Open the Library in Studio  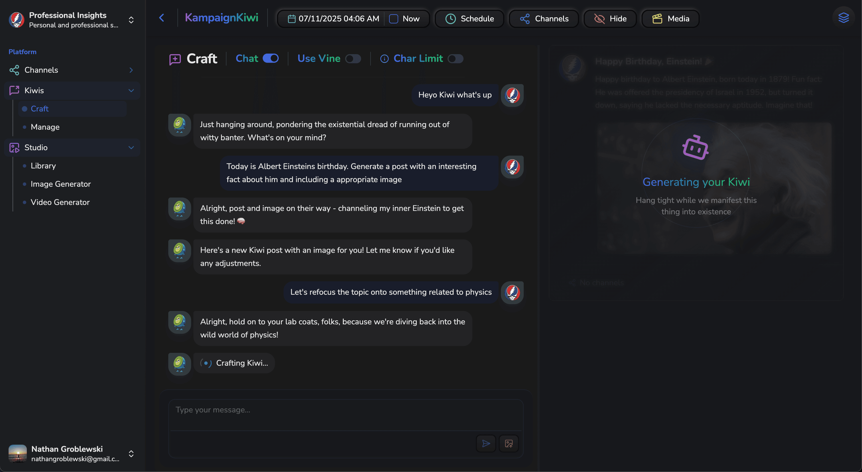pyautogui.click(x=44, y=166)
